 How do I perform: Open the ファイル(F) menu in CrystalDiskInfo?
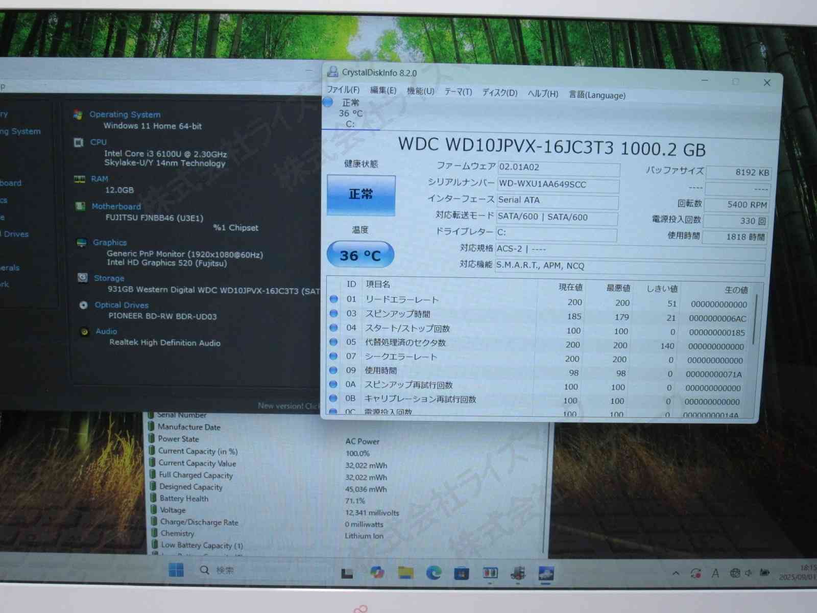click(343, 90)
